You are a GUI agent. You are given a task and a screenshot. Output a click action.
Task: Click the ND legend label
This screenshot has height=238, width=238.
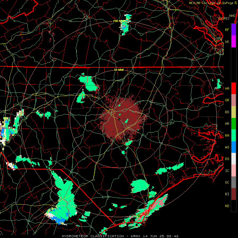click(x=227, y=206)
